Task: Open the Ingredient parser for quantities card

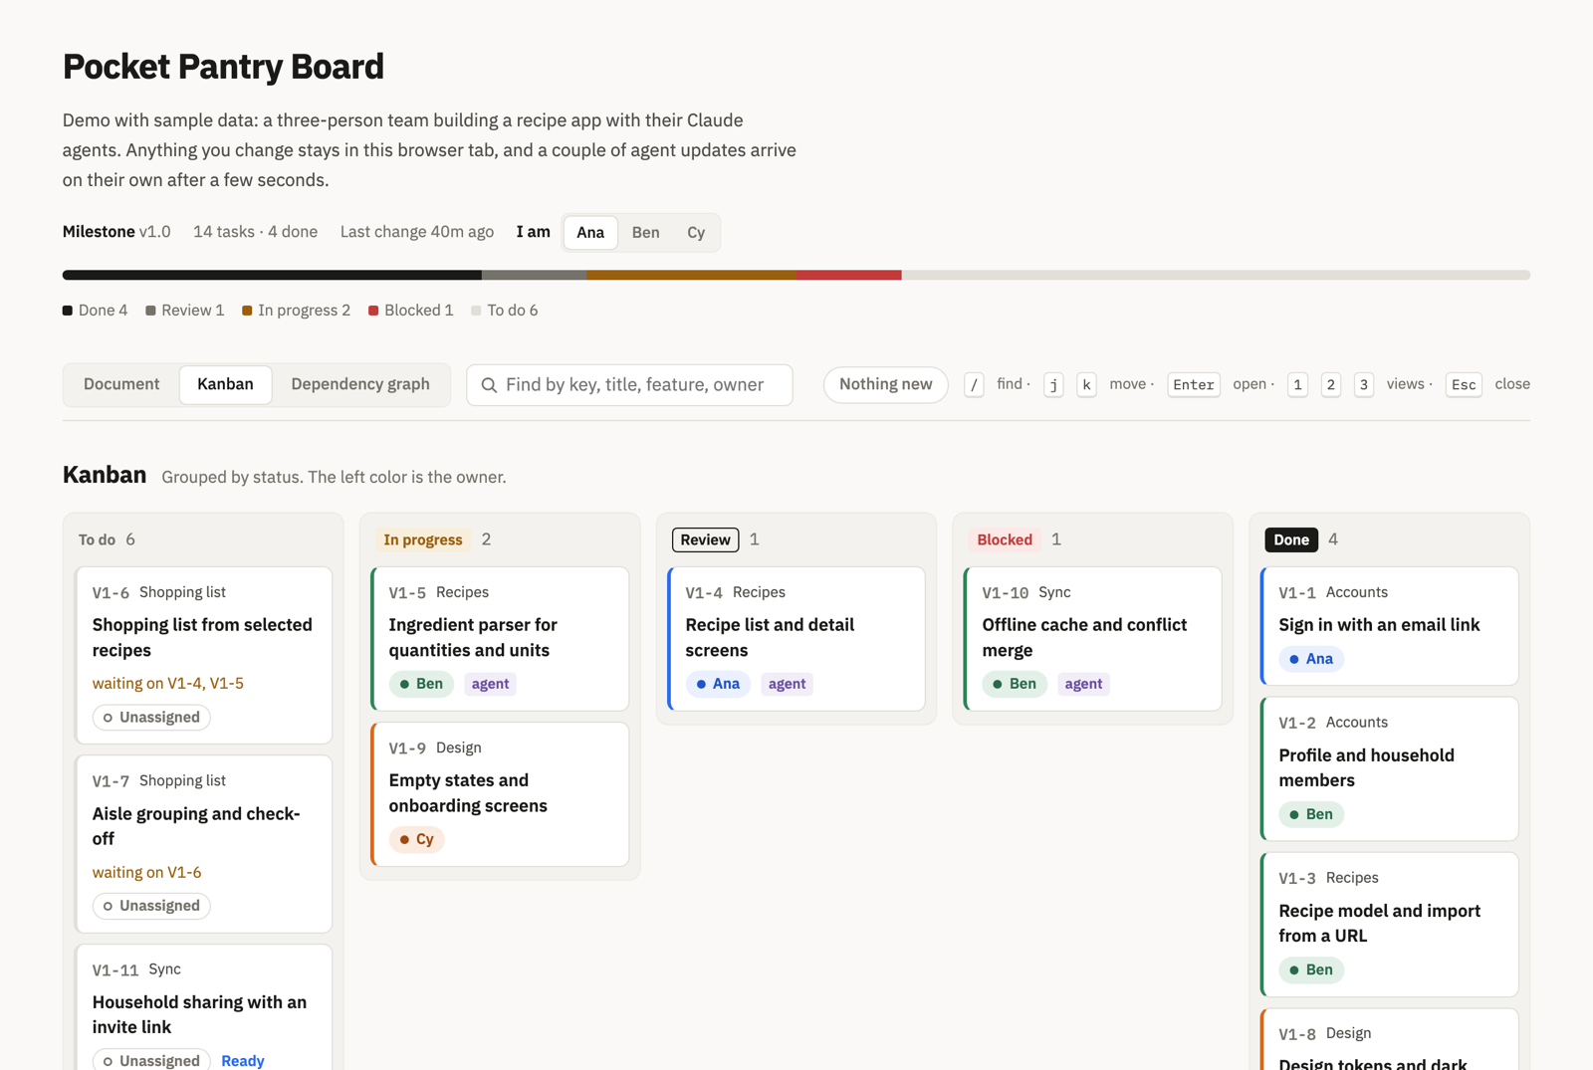Action: pos(500,639)
